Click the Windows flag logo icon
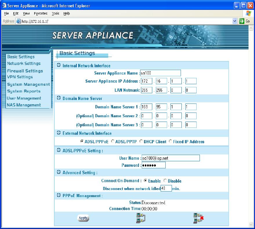Image resolution: width=255 pixels, height=229 pixels. click(248, 13)
